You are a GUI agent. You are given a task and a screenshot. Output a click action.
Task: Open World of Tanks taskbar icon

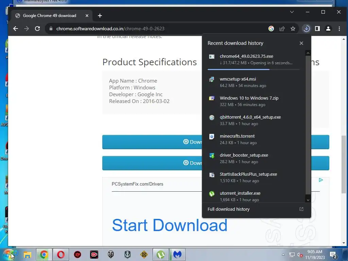pos(111,255)
